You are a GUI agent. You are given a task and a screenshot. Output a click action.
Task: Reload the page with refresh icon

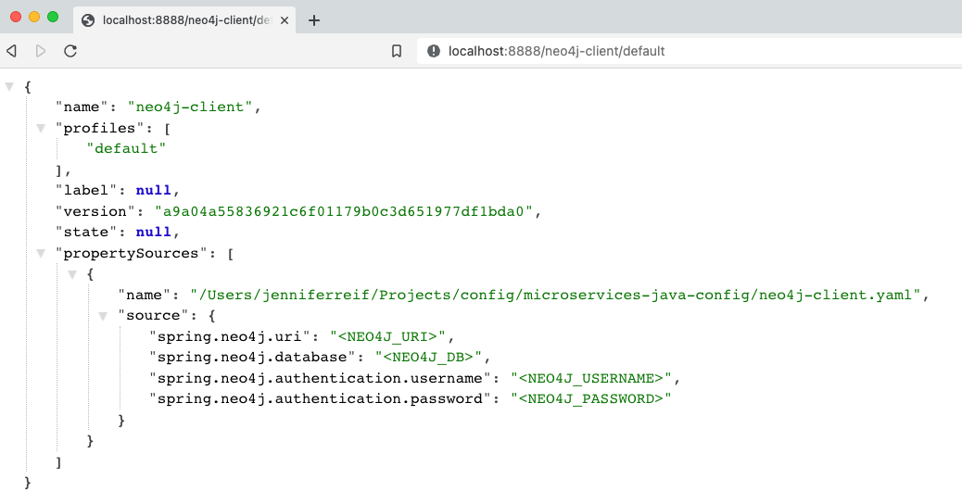point(70,51)
